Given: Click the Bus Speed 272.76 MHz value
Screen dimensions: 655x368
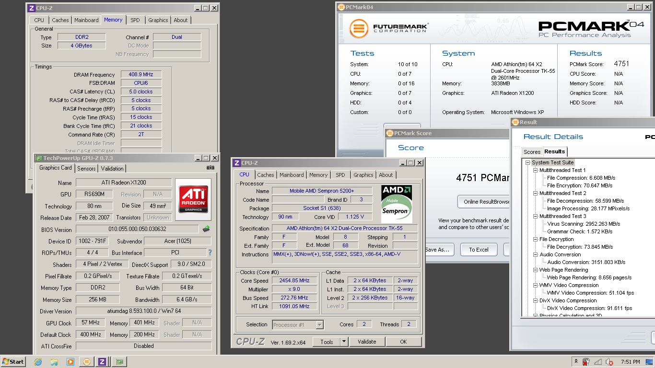Looking at the screenshot, I should (294, 298).
